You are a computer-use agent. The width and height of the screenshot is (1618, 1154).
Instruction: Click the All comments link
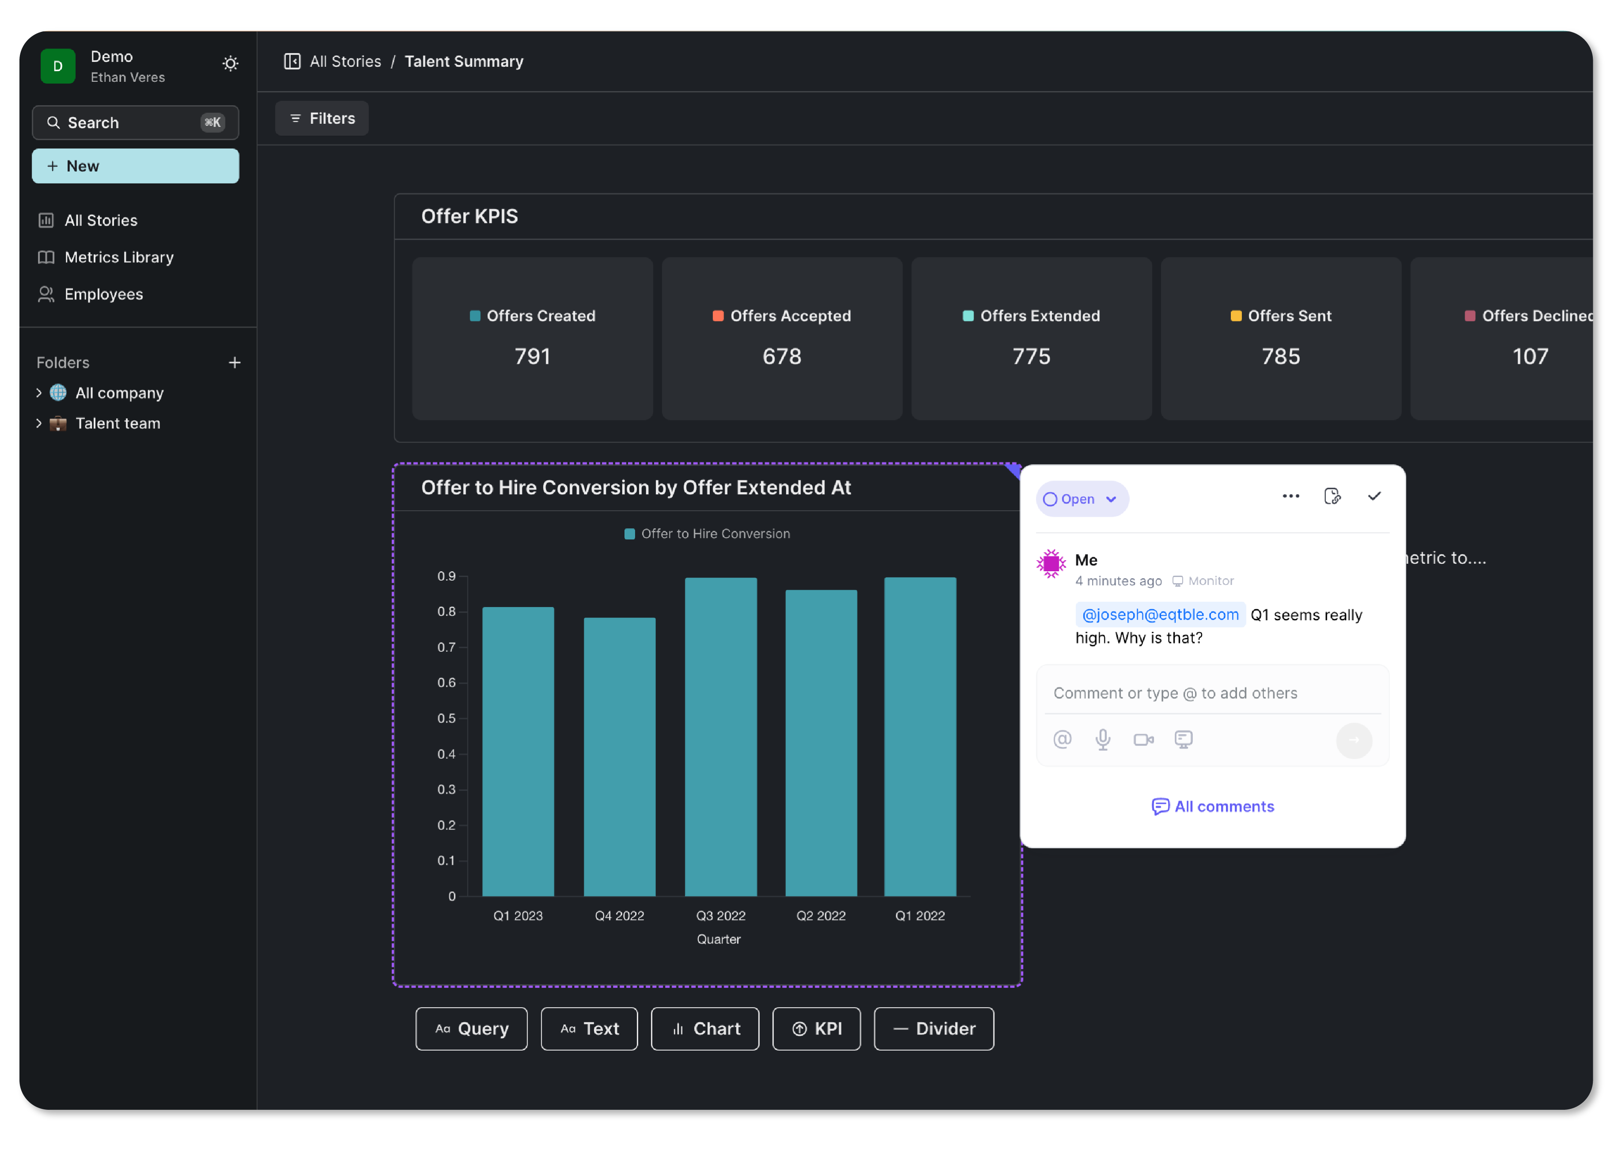(1212, 806)
